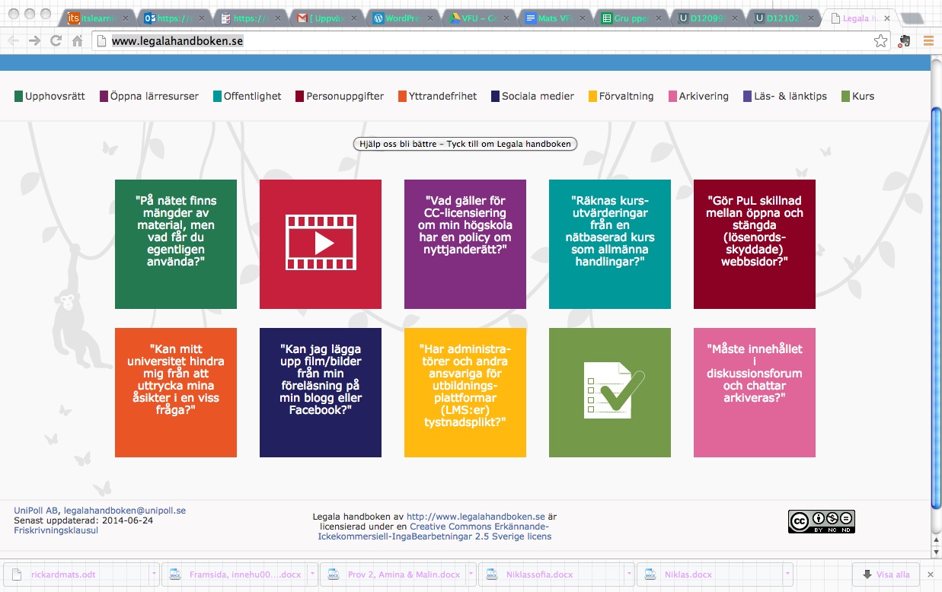
Task: Click the Creative Commons license badge
Action: coord(821,521)
